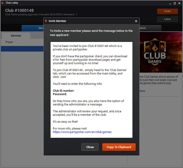The height and width of the screenshot is (168, 183).
Task: Close the Club Lobby window
Action: tap(179, 3)
